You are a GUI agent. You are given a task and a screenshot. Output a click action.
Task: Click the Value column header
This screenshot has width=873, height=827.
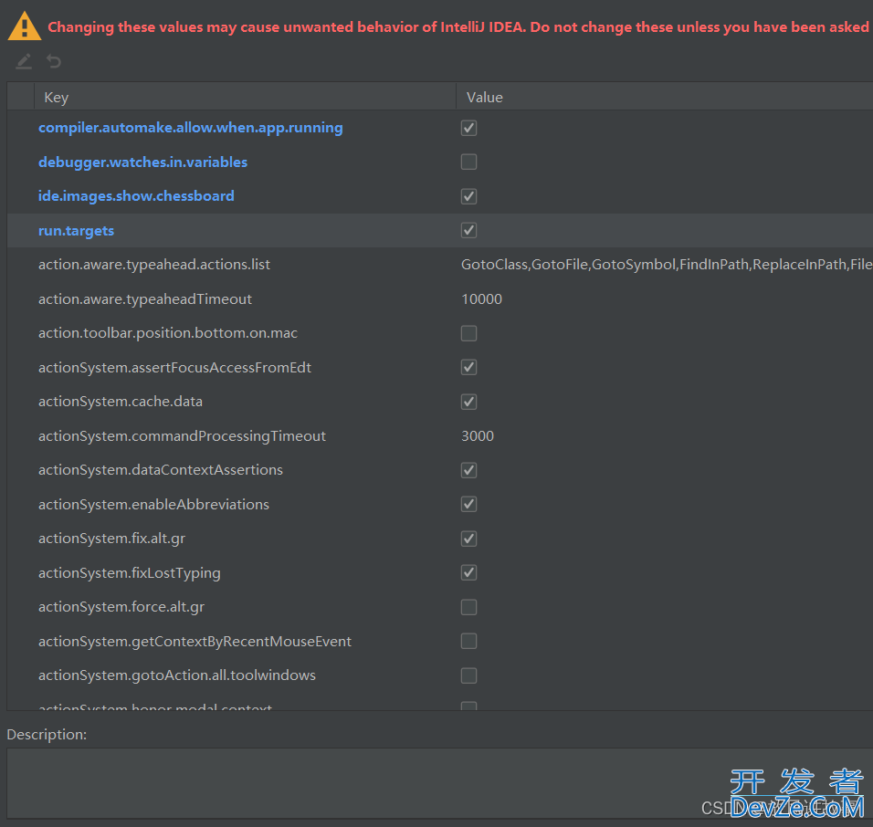(665, 97)
